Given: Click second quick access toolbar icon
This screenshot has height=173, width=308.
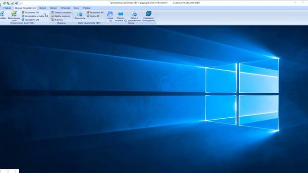Looking at the screenshot, I should pos(8,3).
